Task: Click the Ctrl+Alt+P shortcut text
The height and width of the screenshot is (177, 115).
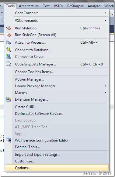Action: (89, 42)
